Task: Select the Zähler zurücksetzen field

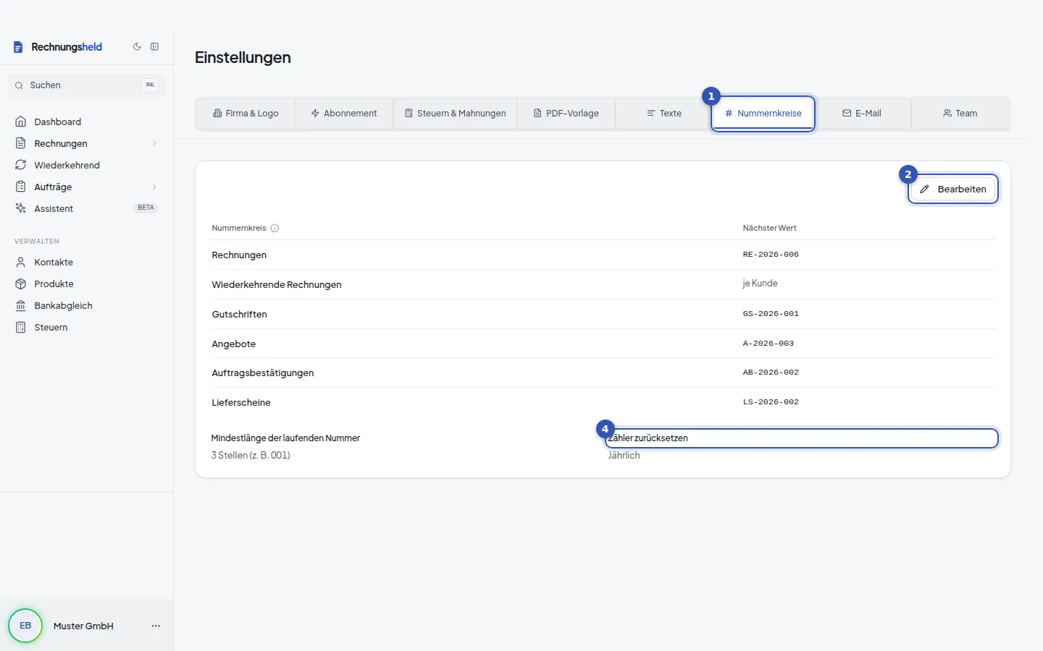Action: [x=802, y=438]
